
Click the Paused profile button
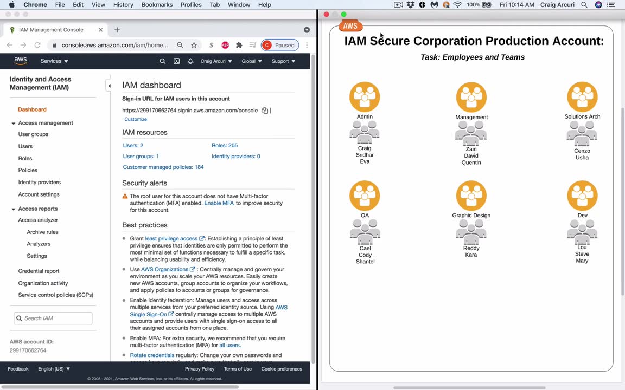click(x=280, y=45)
